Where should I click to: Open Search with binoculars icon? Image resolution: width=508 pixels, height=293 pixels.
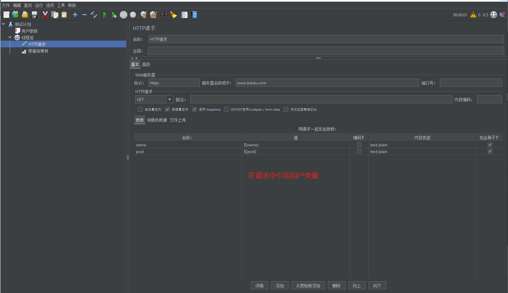coord(164,15)
